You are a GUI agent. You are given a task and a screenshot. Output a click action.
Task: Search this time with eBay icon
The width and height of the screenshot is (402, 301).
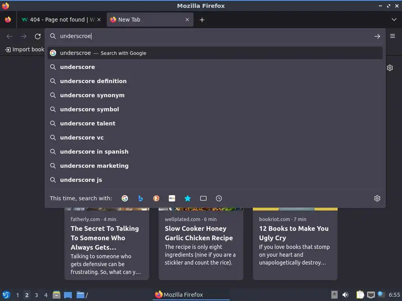click(x=172, y=198)
